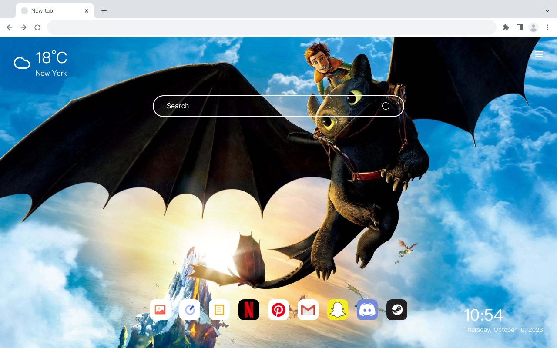Go forward to next page
Viewport: 557px width, 348px height.
coord(23,27)
